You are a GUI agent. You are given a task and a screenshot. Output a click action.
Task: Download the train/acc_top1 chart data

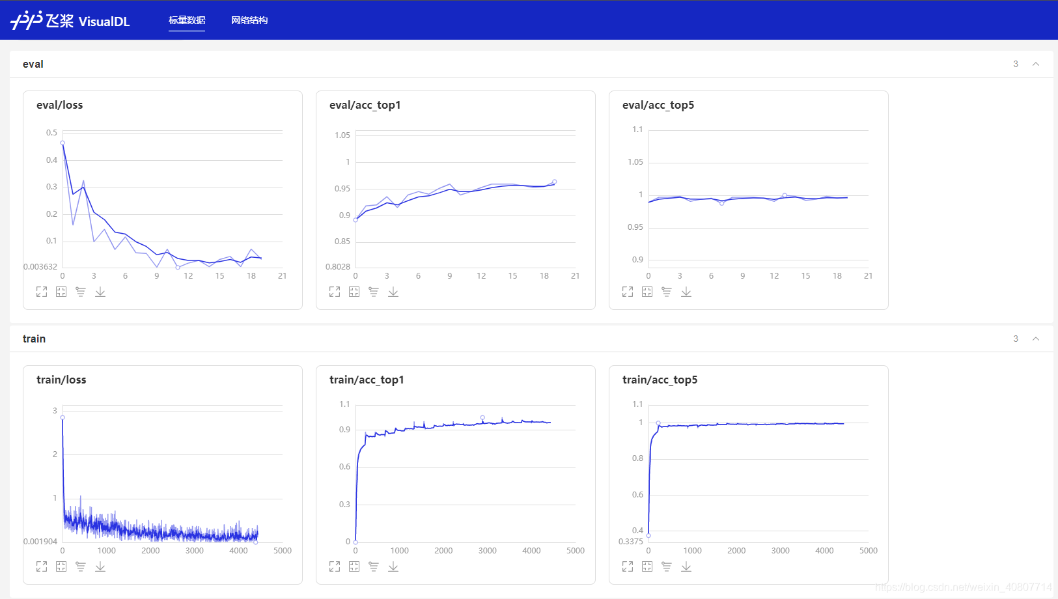coord(393,566)
